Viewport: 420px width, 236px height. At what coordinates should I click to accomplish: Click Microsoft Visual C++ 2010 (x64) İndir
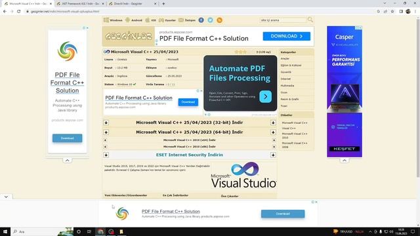click(x=190, y=140)
